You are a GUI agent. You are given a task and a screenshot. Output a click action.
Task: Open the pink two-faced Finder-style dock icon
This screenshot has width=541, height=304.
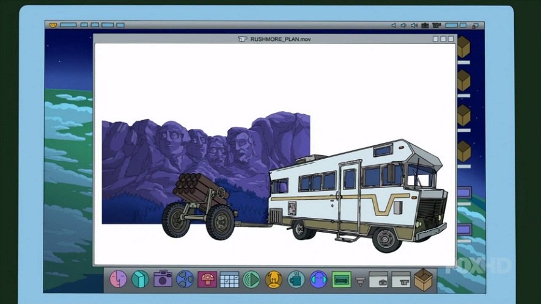(119, 279)
